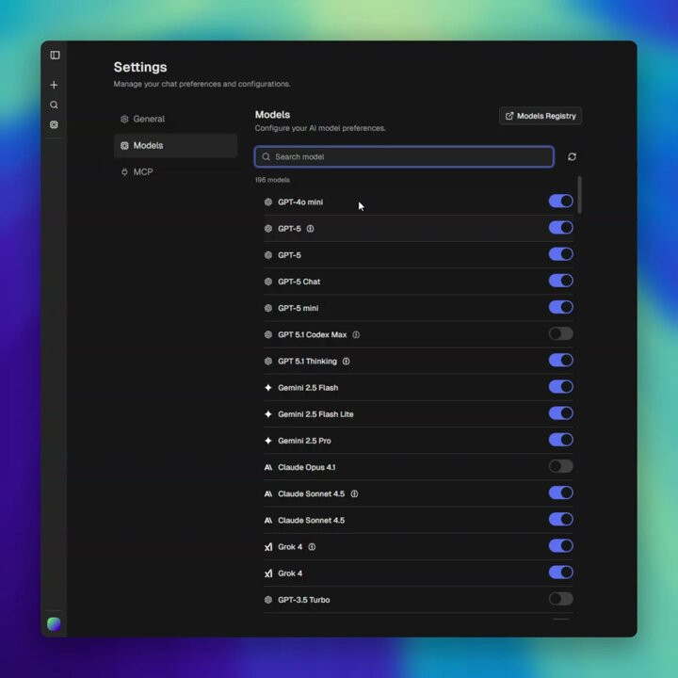The width and height of the screenshot is (678, 678).
Task: Click the models icon in left sidebar
Action: pos(54,124)
